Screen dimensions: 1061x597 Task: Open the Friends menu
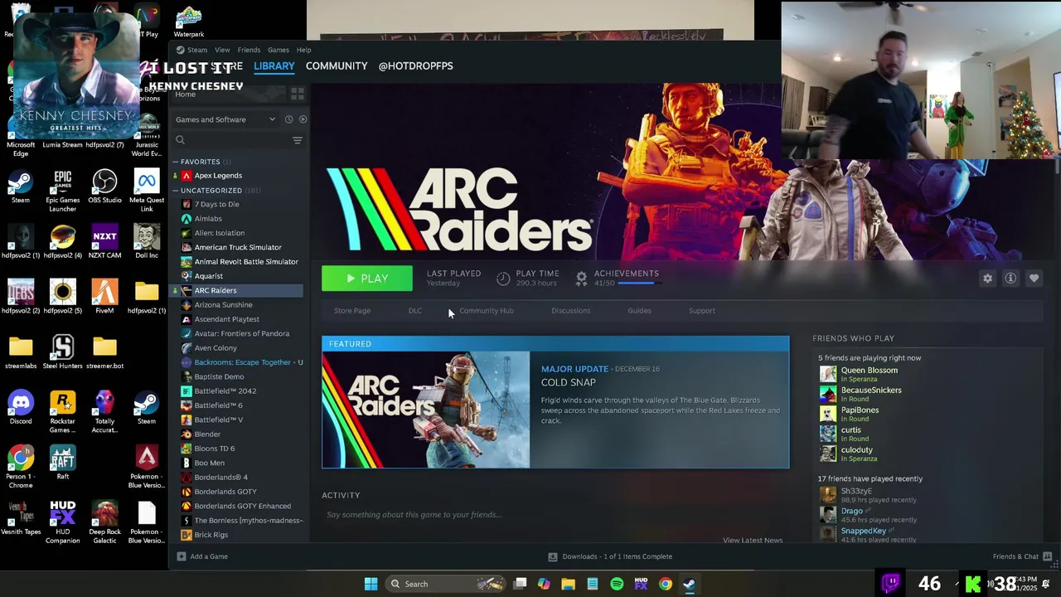point(249,50)
